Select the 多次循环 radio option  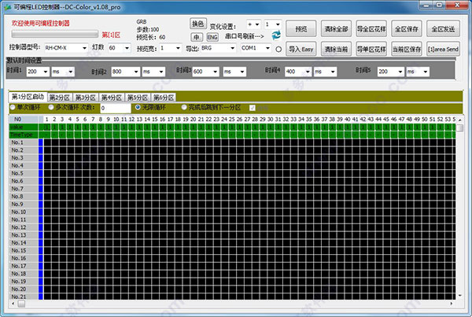tap(51, 107)
